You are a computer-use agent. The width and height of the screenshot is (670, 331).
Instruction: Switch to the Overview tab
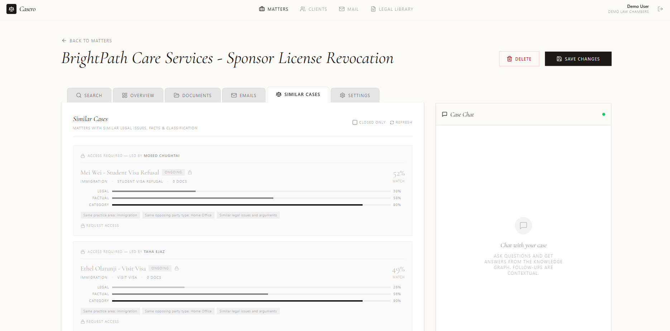[138, 95]
